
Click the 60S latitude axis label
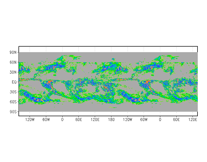coord(13,102)
